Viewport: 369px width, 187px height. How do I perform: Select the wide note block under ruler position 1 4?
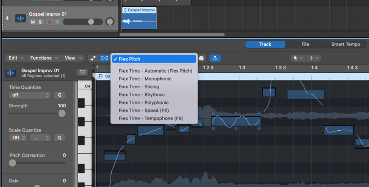(x=305, y=94)
